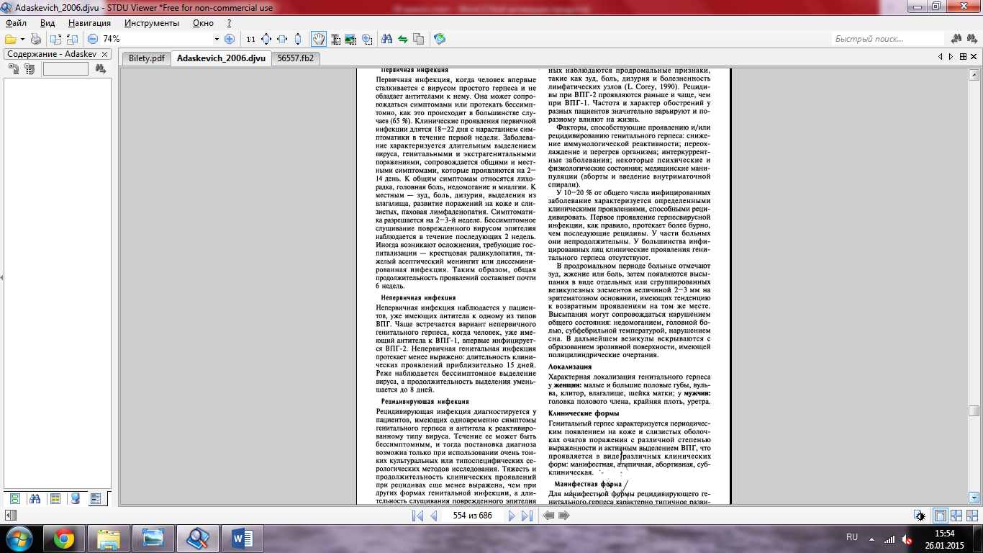The width and height of the screenshot is (983, 553).
Task: Open the tab list grid icon
Action: (x=961, y=57)
